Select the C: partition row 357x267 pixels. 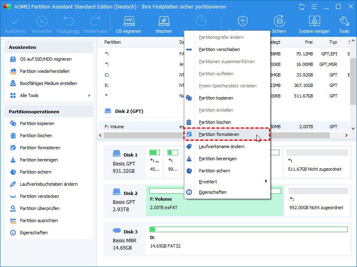tap(224, 75)
